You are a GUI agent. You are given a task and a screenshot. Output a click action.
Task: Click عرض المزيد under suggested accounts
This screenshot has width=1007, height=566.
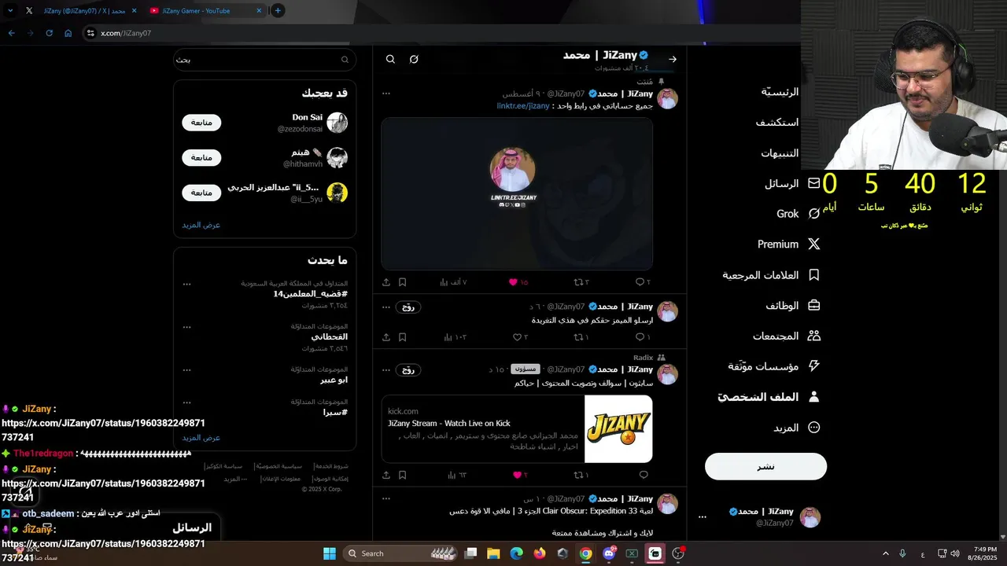point(201,225)
